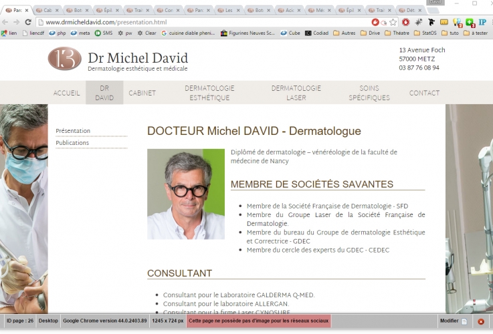Image resolution: width=493 pixels, height=334 pixels.
Task: Click the 'David' Chrome profile button
Action: click(435, 2)
